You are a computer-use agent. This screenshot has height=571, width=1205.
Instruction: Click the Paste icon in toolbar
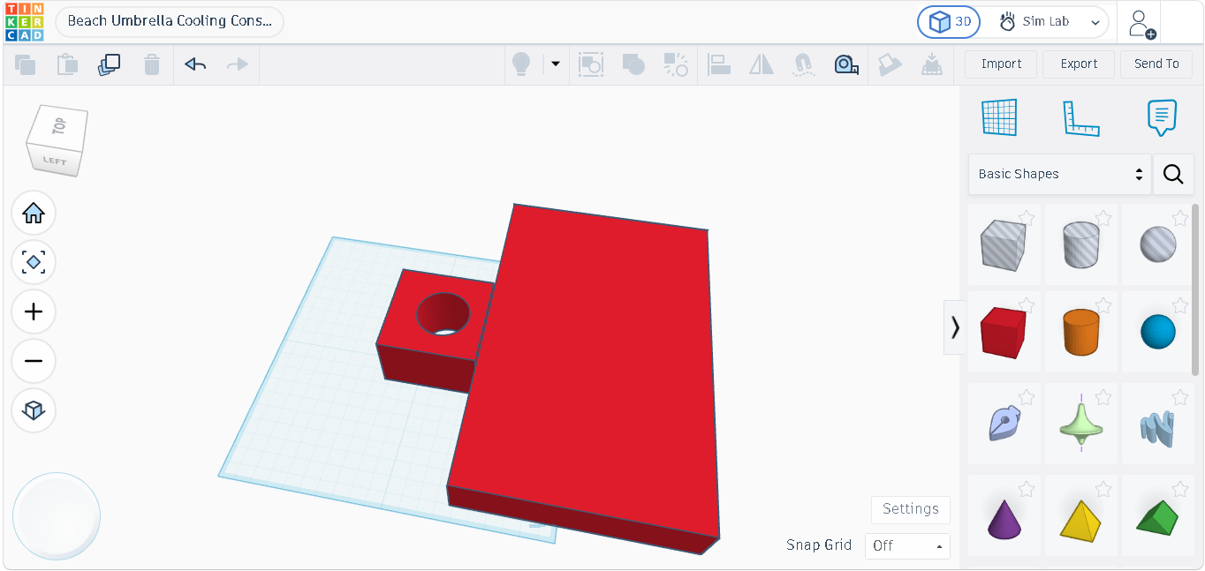(x=67, y=64)
